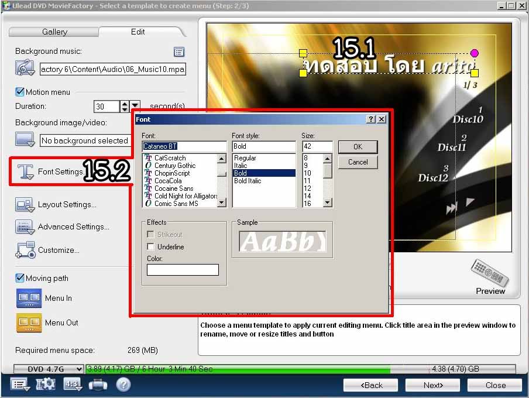Open Layout Settings
Screen dimensions: 529x398
click(x=67, y=205)
